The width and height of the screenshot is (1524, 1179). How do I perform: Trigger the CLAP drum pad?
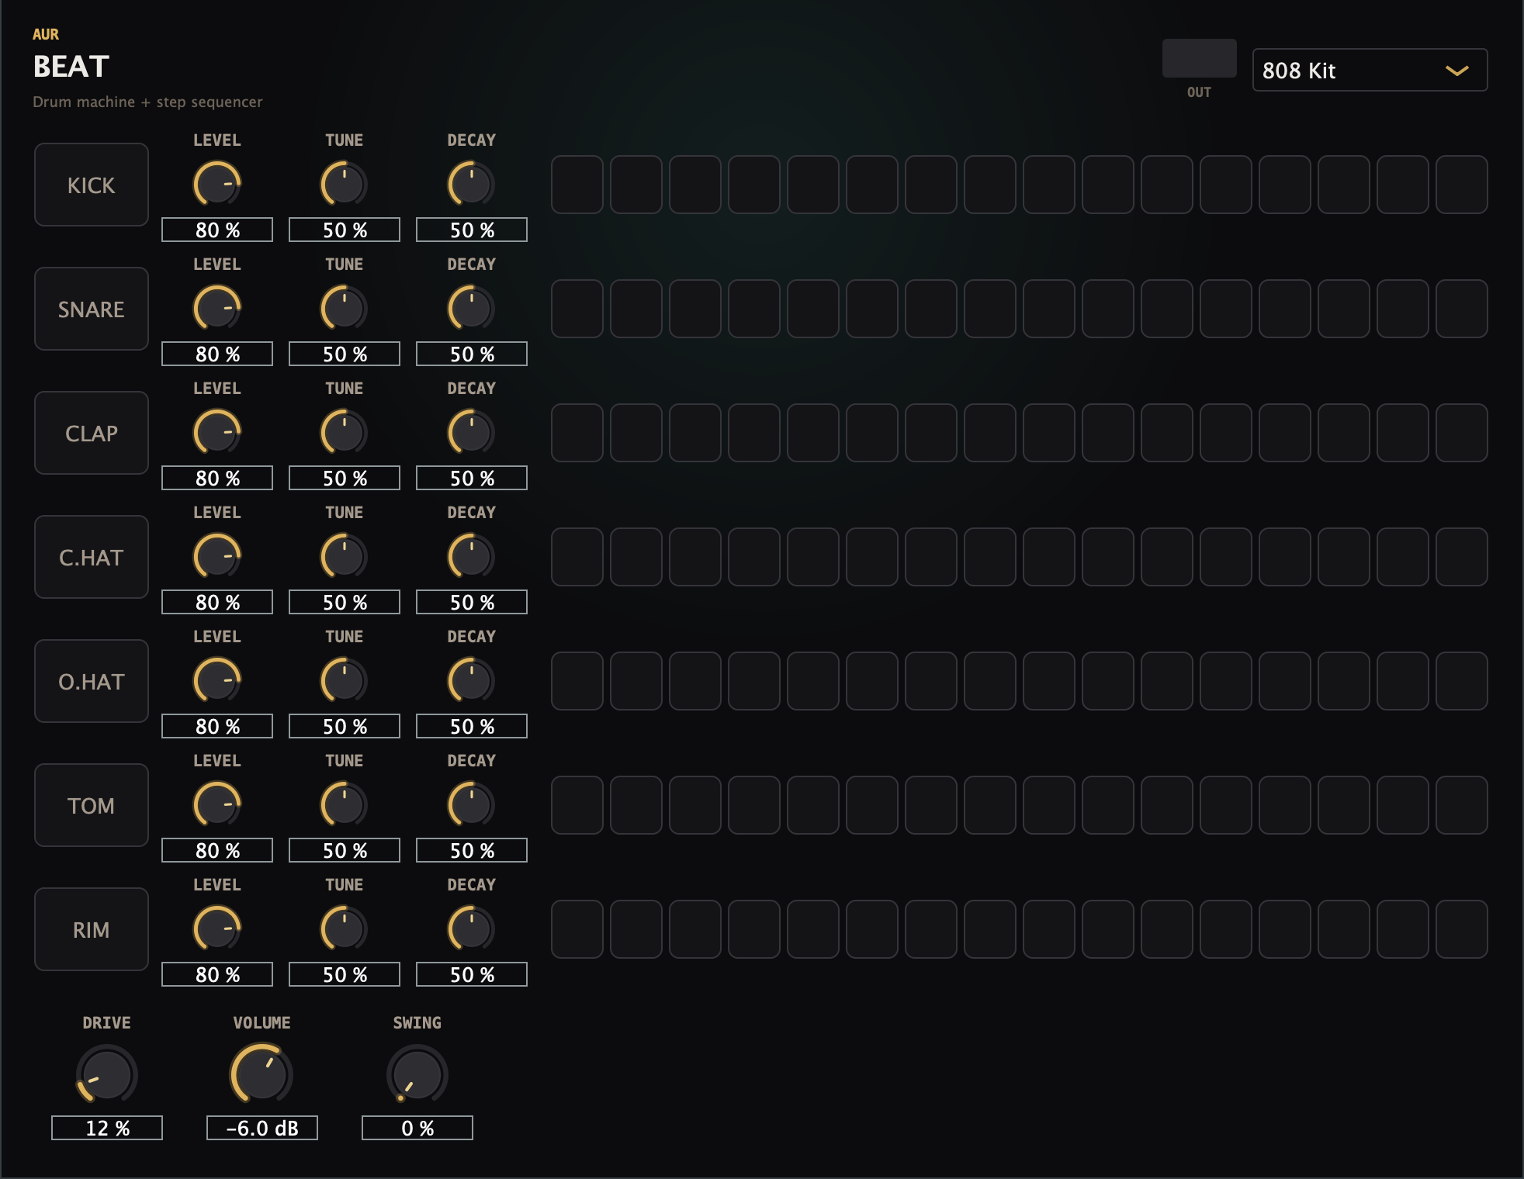(x=92, y=433)
